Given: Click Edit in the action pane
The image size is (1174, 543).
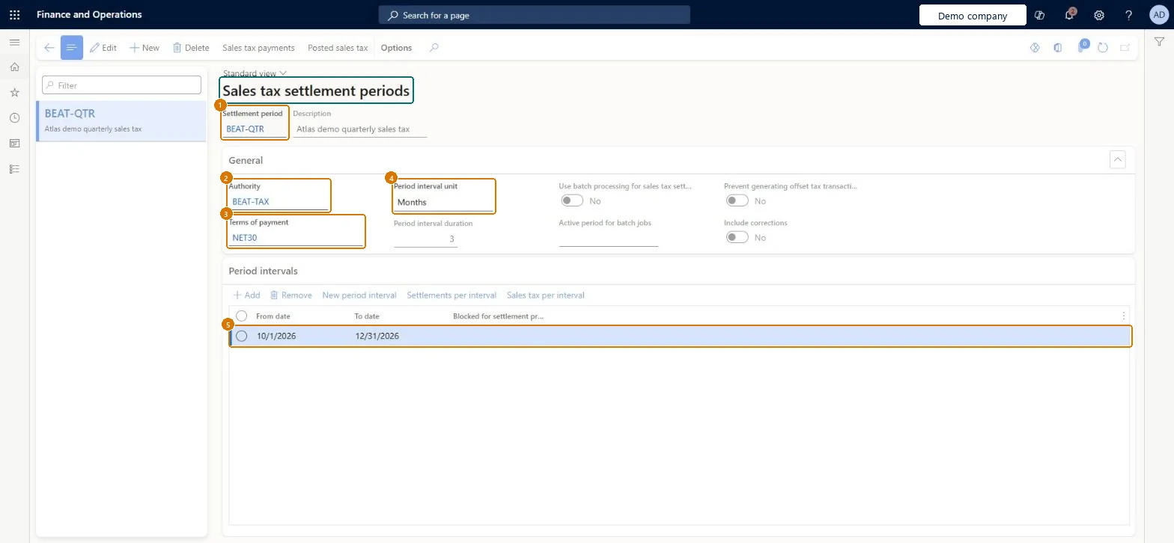Looking at the screenshot, I should tap(103, 48).
